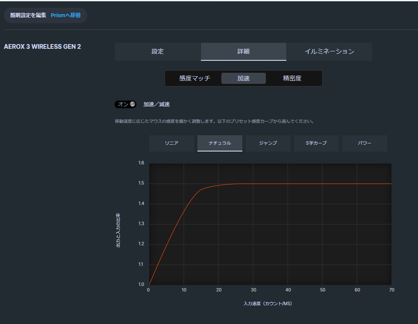Viewport: 418px width, 324px height.
Task: Click the 加速／減速 label text
Action: pos(156,104)
